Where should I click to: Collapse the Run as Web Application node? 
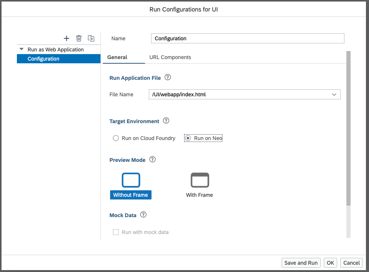21,49
